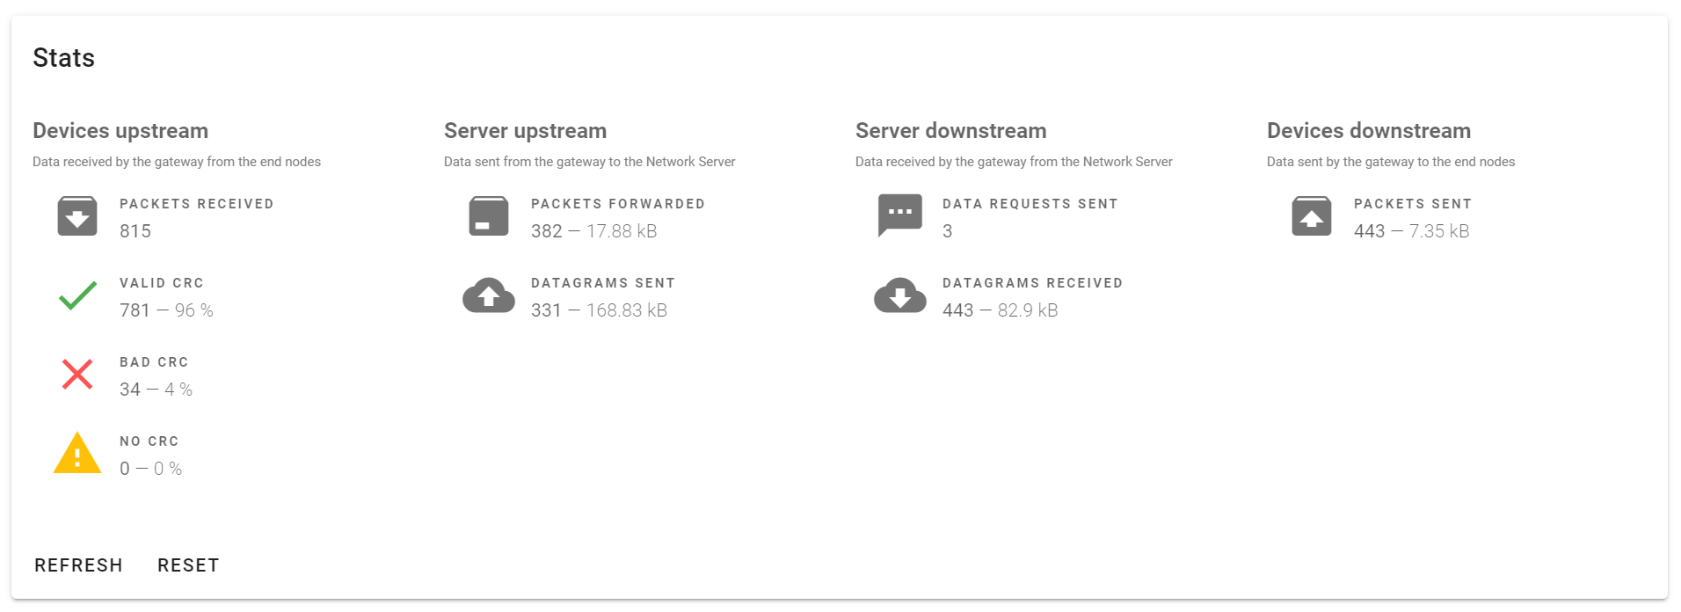Click the Devices upstream heading

120,131
